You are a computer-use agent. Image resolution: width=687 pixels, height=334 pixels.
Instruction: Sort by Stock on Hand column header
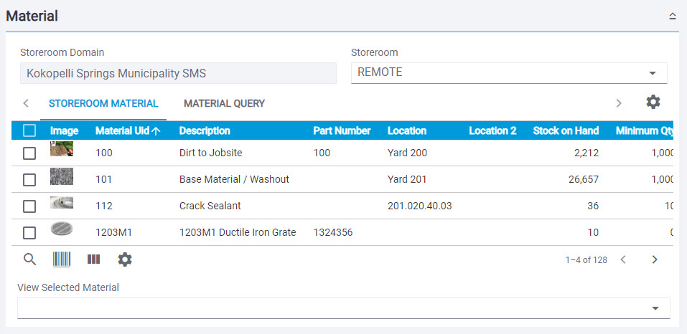[x=565, y=130]
